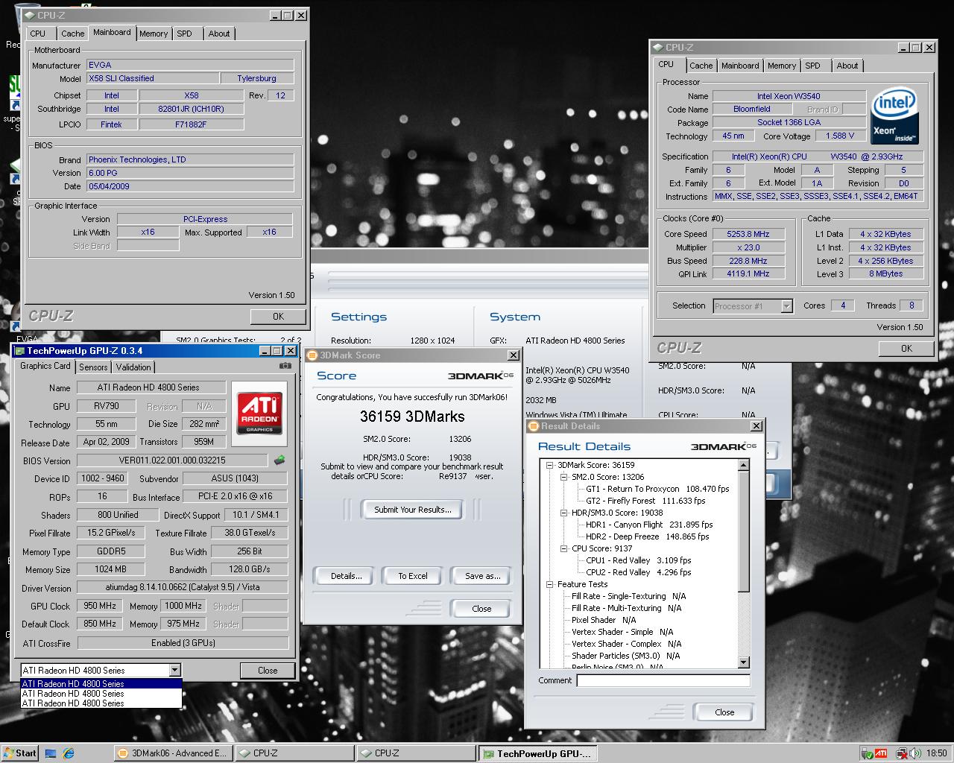Viewport: 954px width, 763px height.
Task: Collapse the SM2.0 Score: 13206 node
Action: 564,477
